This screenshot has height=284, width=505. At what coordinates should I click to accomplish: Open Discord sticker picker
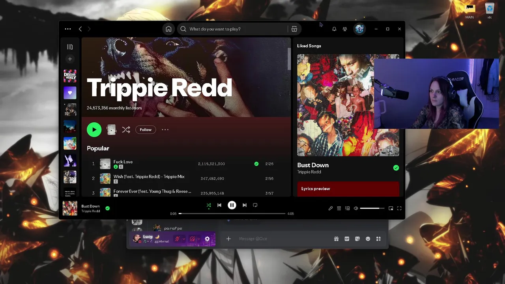tap(357, 239)
